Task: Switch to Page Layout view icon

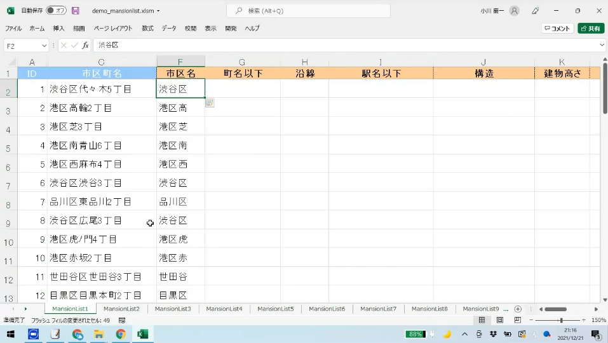Action: [x=500, y=320]
